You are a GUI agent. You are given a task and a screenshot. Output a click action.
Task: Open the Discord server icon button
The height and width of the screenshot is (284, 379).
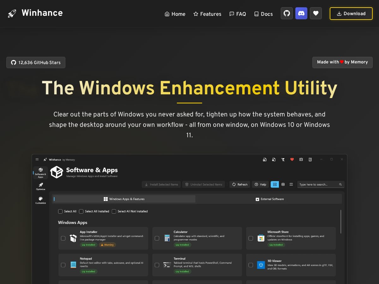point(301,14)
